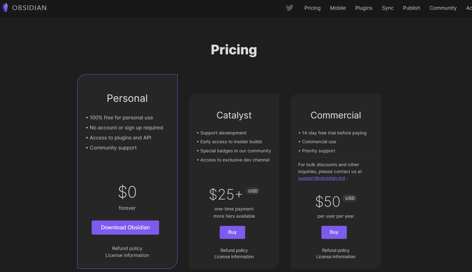The width and height of the screenshot is (472, 272).
Task: Open the Twitter bird icon link
Action: coord(290,8)
